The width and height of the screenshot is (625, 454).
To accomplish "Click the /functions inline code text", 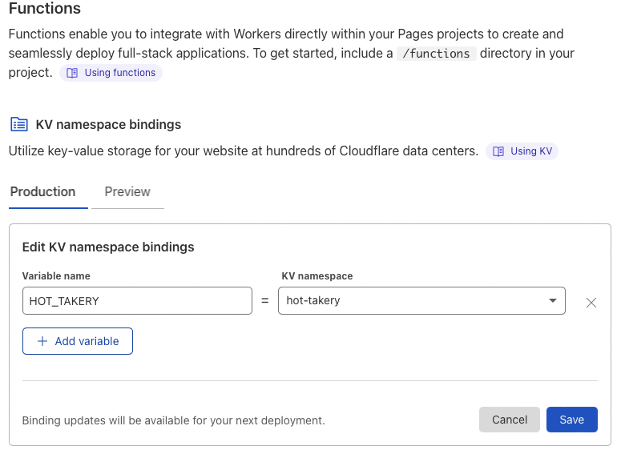I will (437, 54).
